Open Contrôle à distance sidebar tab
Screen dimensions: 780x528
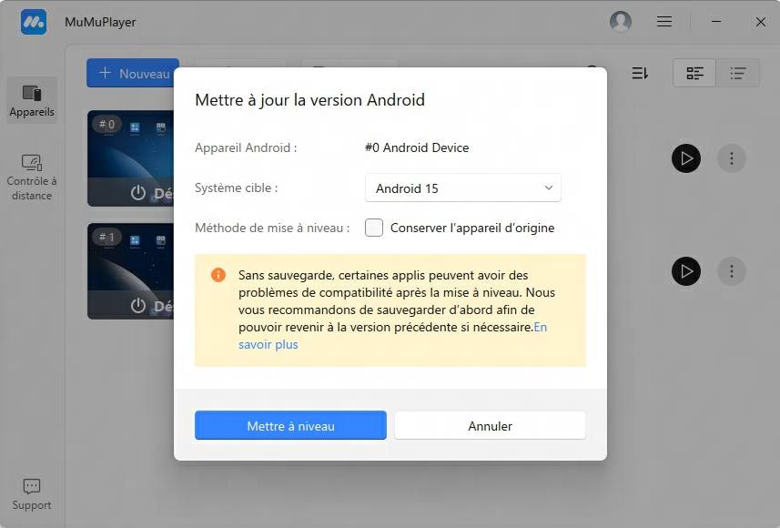coord(31,177)
